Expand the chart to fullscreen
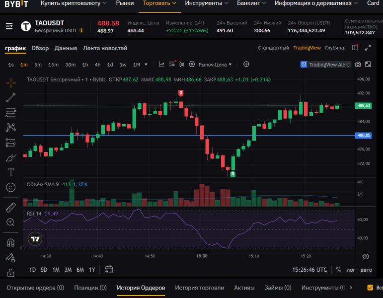 (368, 48)
